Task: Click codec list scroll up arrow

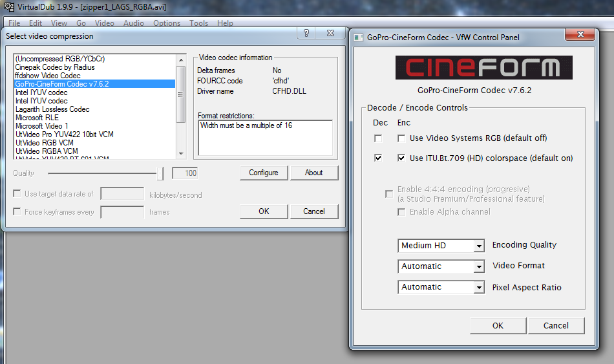Action: click(x=180, y=59)
